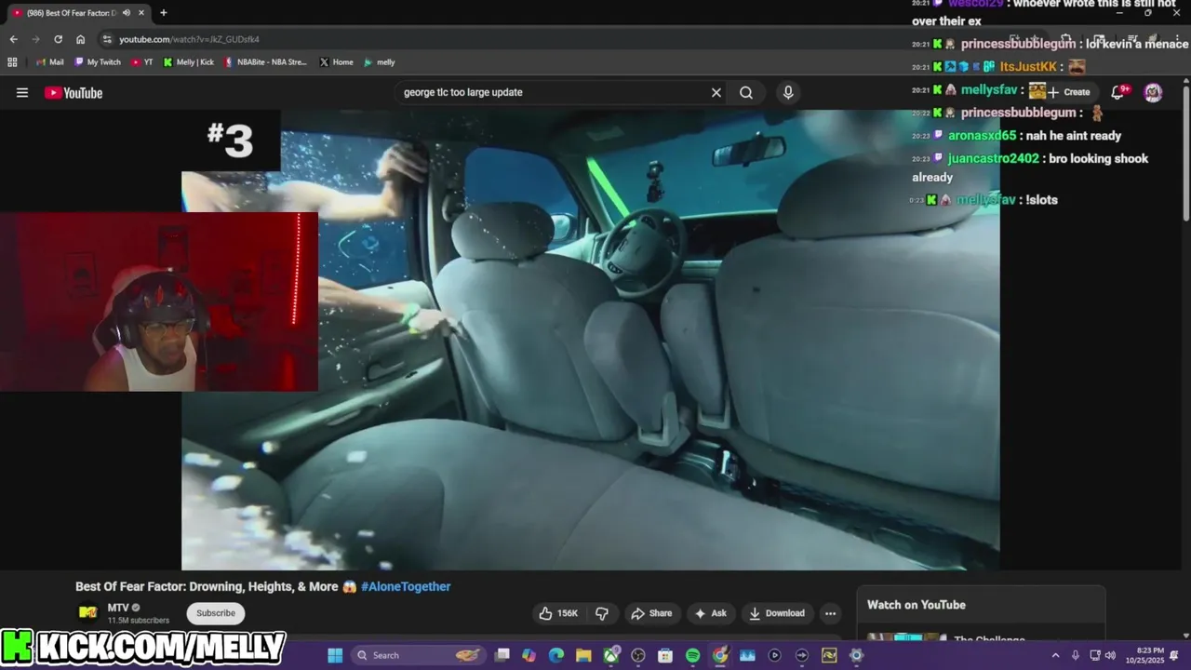
Task: Open the YouTube hamburger guide menu
Action: tap(22, 92)
